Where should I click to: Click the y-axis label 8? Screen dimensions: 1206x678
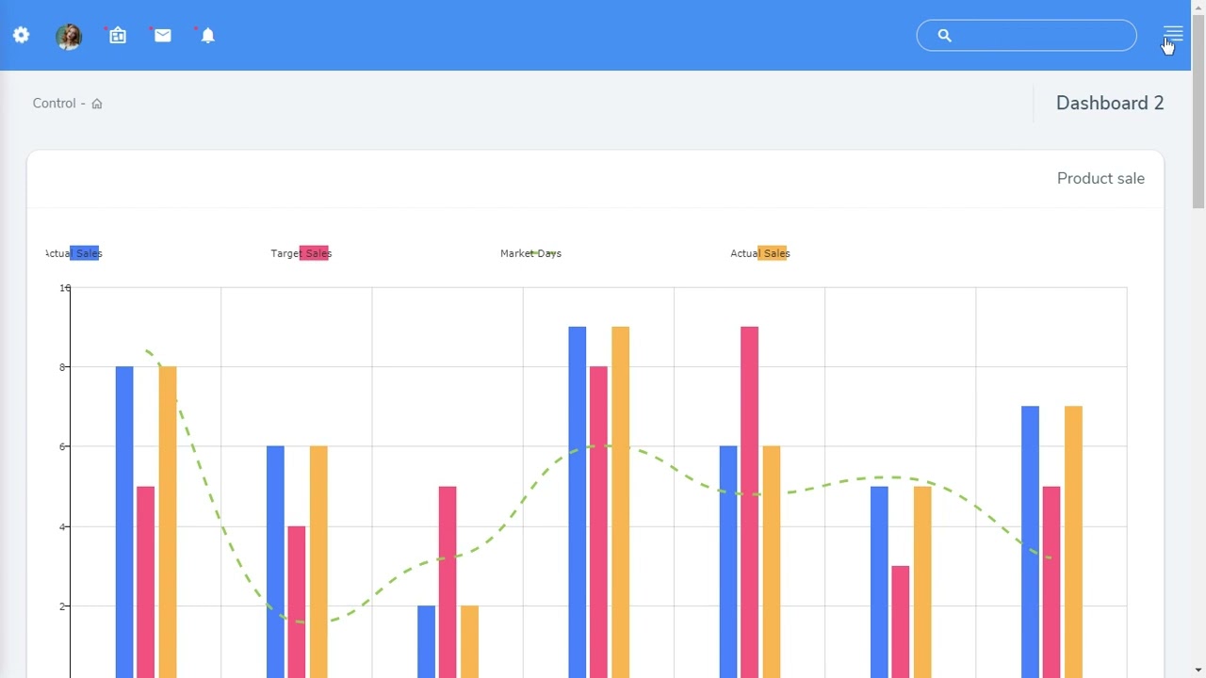coord(63,367)
